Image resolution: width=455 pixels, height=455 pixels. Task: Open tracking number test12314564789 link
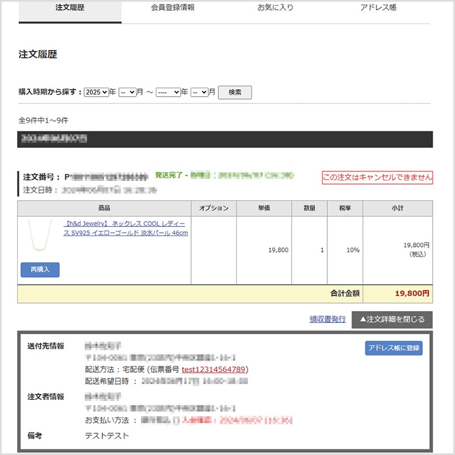pyautogui.click(x=214, y=370)
